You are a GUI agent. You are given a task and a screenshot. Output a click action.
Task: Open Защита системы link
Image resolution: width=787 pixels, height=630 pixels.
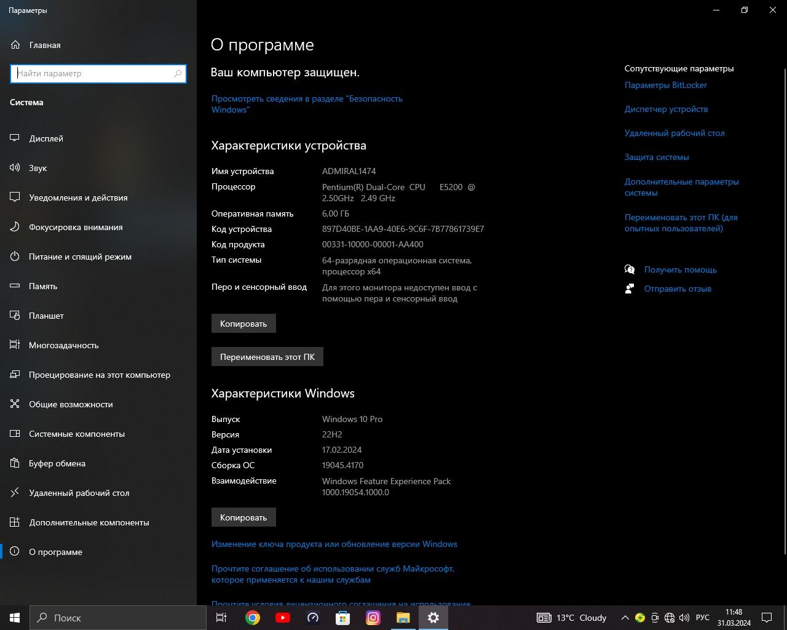[657, 157]
